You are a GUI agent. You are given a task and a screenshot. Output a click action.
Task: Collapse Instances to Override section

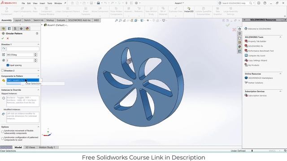tap(38, 90)
